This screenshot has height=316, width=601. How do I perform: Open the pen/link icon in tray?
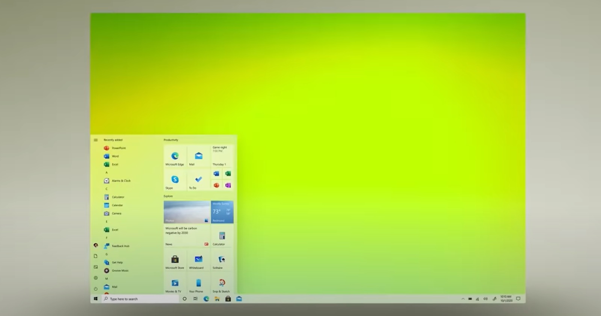click(x=494, y=299)
